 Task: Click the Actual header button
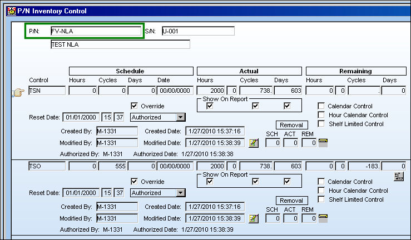[x=249, y=71]
